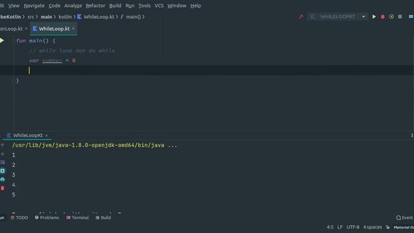
Task: Open the Event Log tool window
Action: [x=405, y=217]
